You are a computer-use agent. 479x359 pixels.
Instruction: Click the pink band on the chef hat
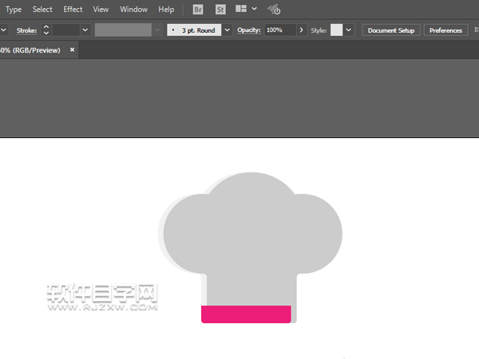[245, 314]
